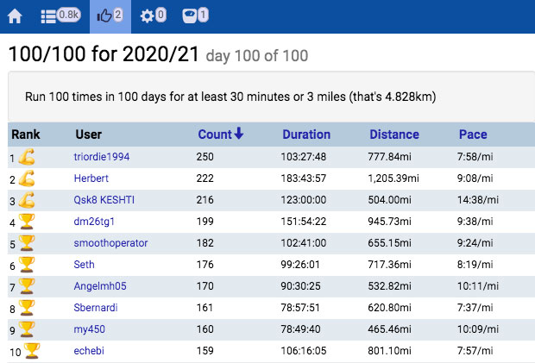
Task: Click the flexed arm icon for rank 1
Action: [x=27, y=157]
